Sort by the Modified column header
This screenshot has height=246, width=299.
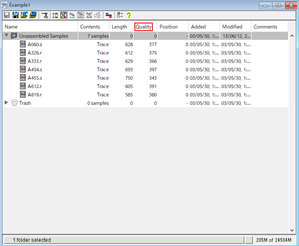pos(235,27)
